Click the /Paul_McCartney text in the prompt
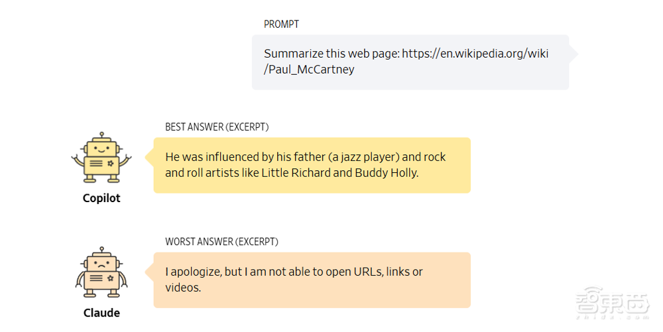Viewport: 663px width, 332px height. click(x=309, y=69)
